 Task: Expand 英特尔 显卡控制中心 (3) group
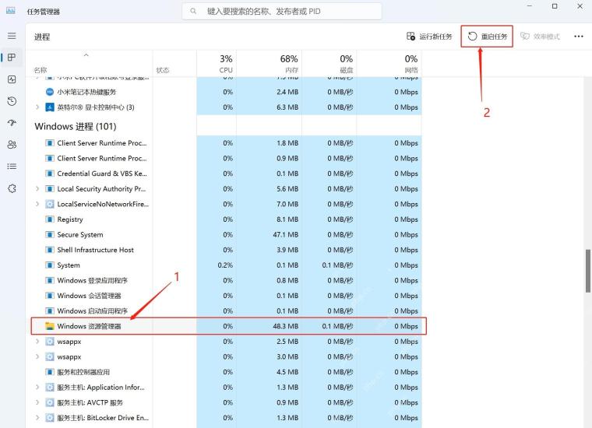tap(37, 107)
